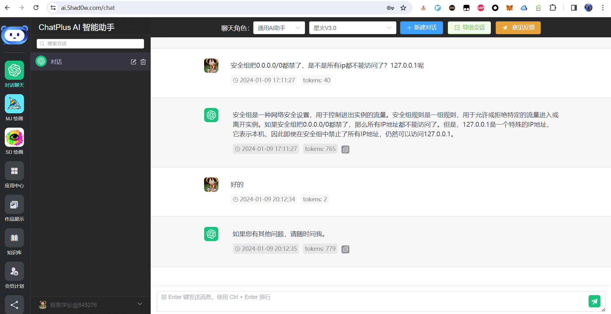The image size is (611, 314).
Task: Open the MetaMask fox extension
Action: pyautogui.click(x=509, y=8)
